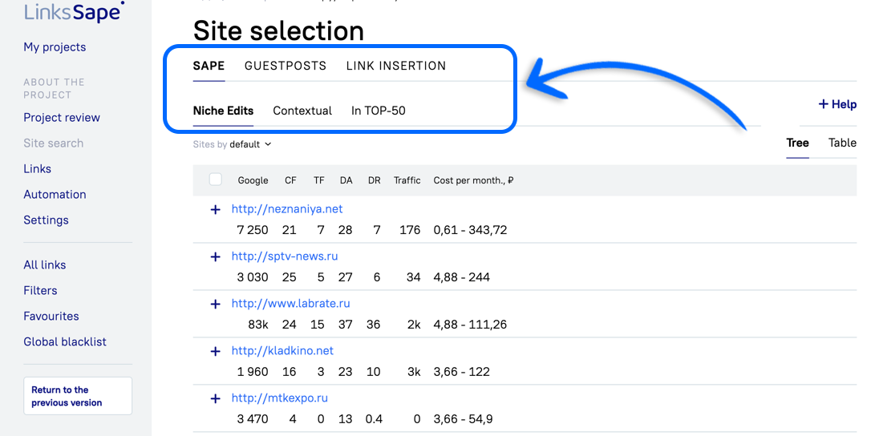The image size is (871, 436).
Task: Open the Automation section
Action: (x=55, y=195)
